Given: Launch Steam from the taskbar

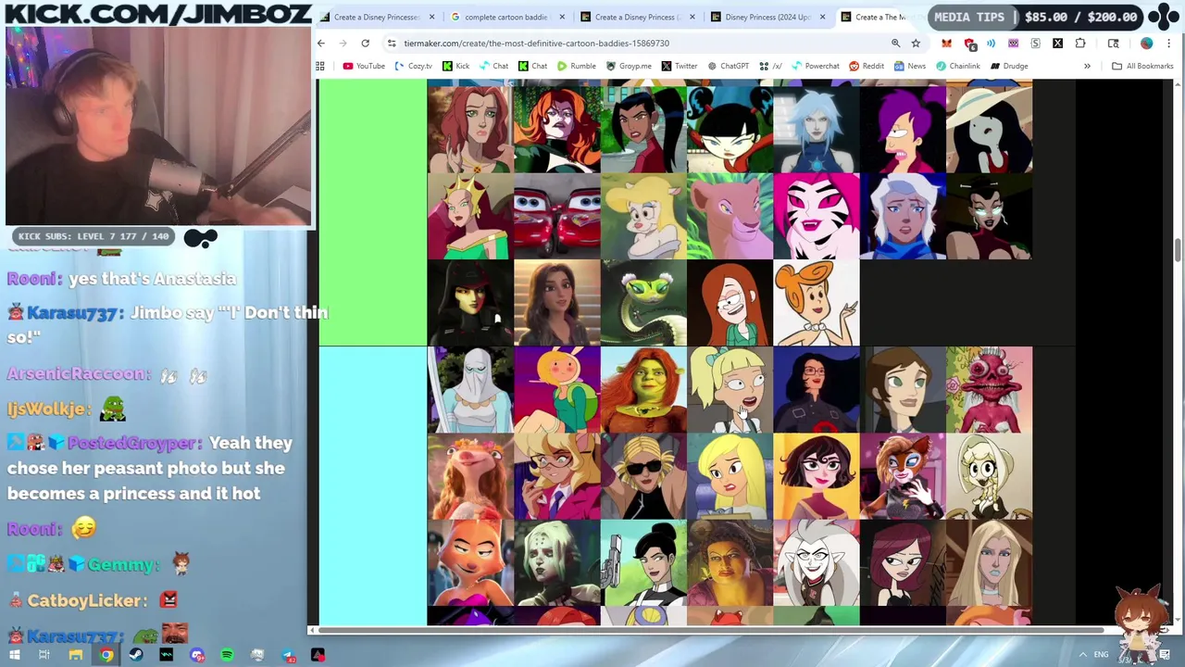Looking at the screenshot, I should tap(136, 655).
